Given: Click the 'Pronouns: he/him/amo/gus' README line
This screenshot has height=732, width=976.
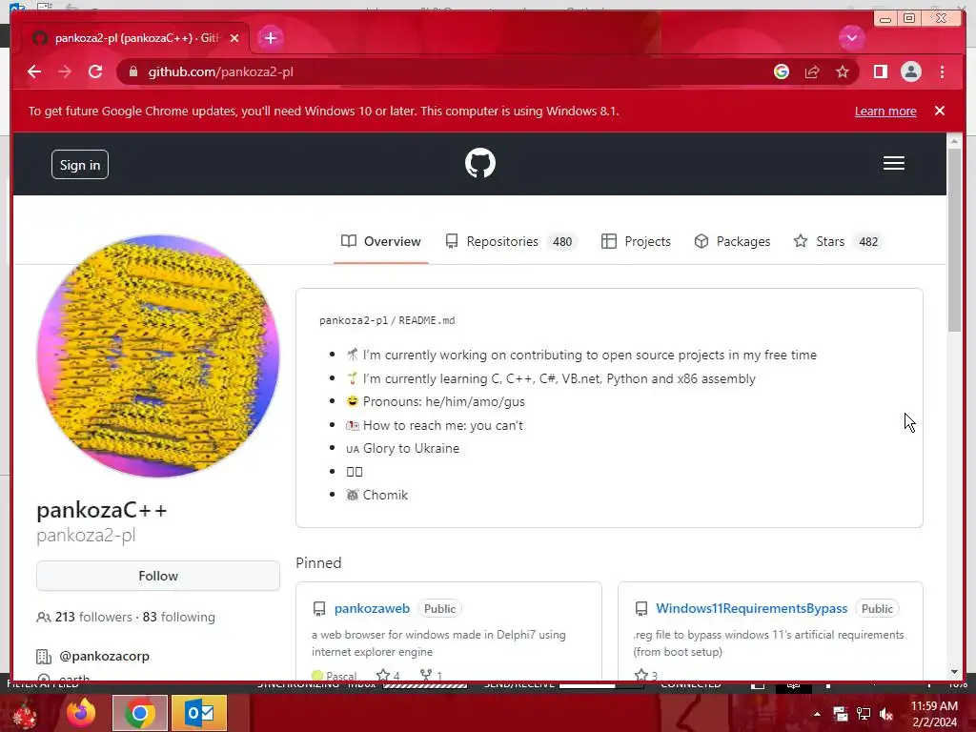Looking at the screenshot, I should coord(436,401).
